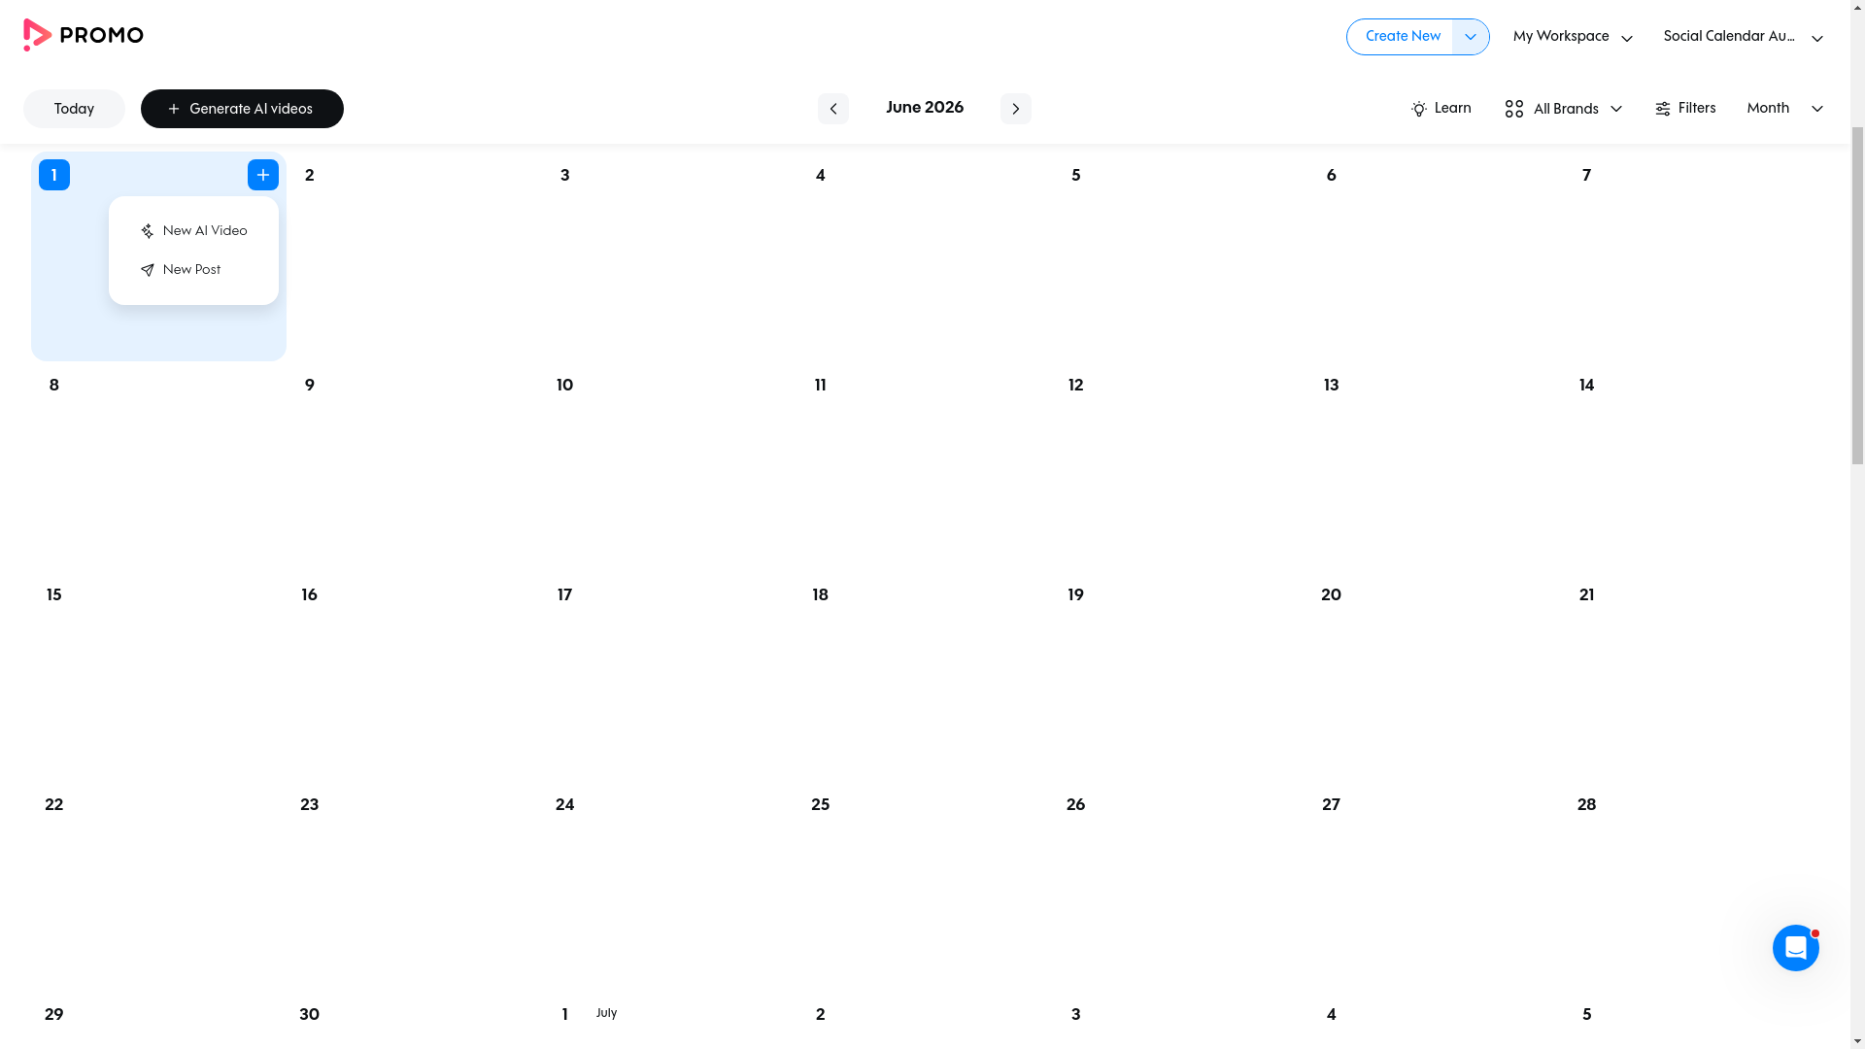The height and width of the screenshot is (1049, 1865).
Task: Select June 30 in the calendar
Action: (310, 1015)
